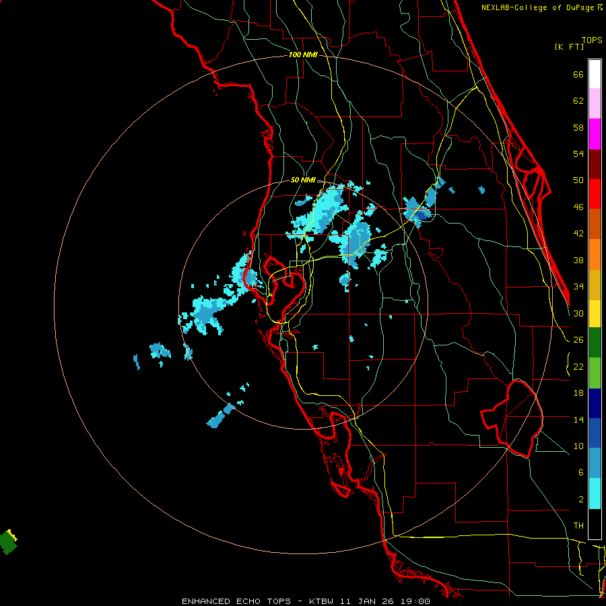Click the 18 value on the legend scale
This screenshot has height=606, width=606.
pos(578,393)
